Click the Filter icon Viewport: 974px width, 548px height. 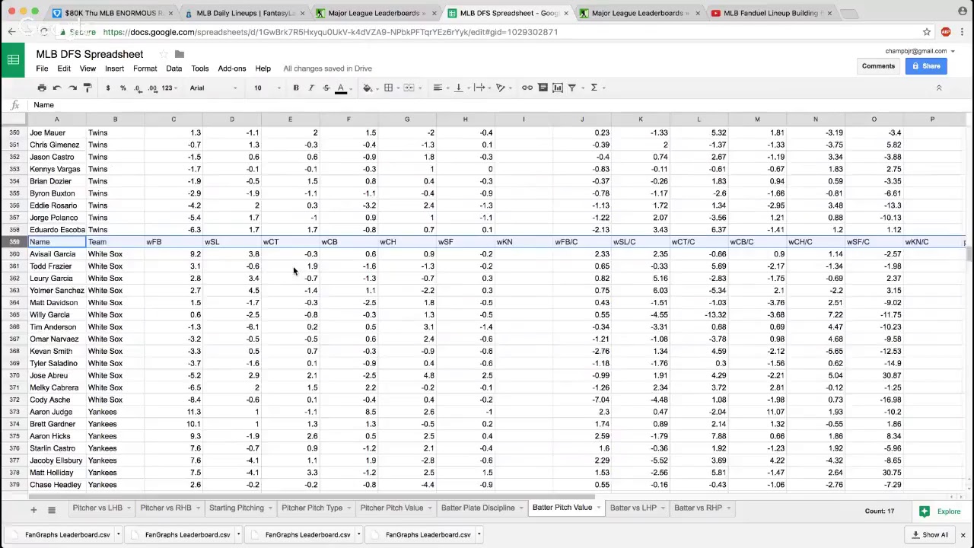coord(572,88)
